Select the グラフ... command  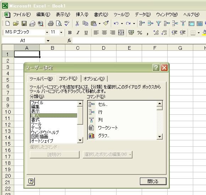coord(122,135)
